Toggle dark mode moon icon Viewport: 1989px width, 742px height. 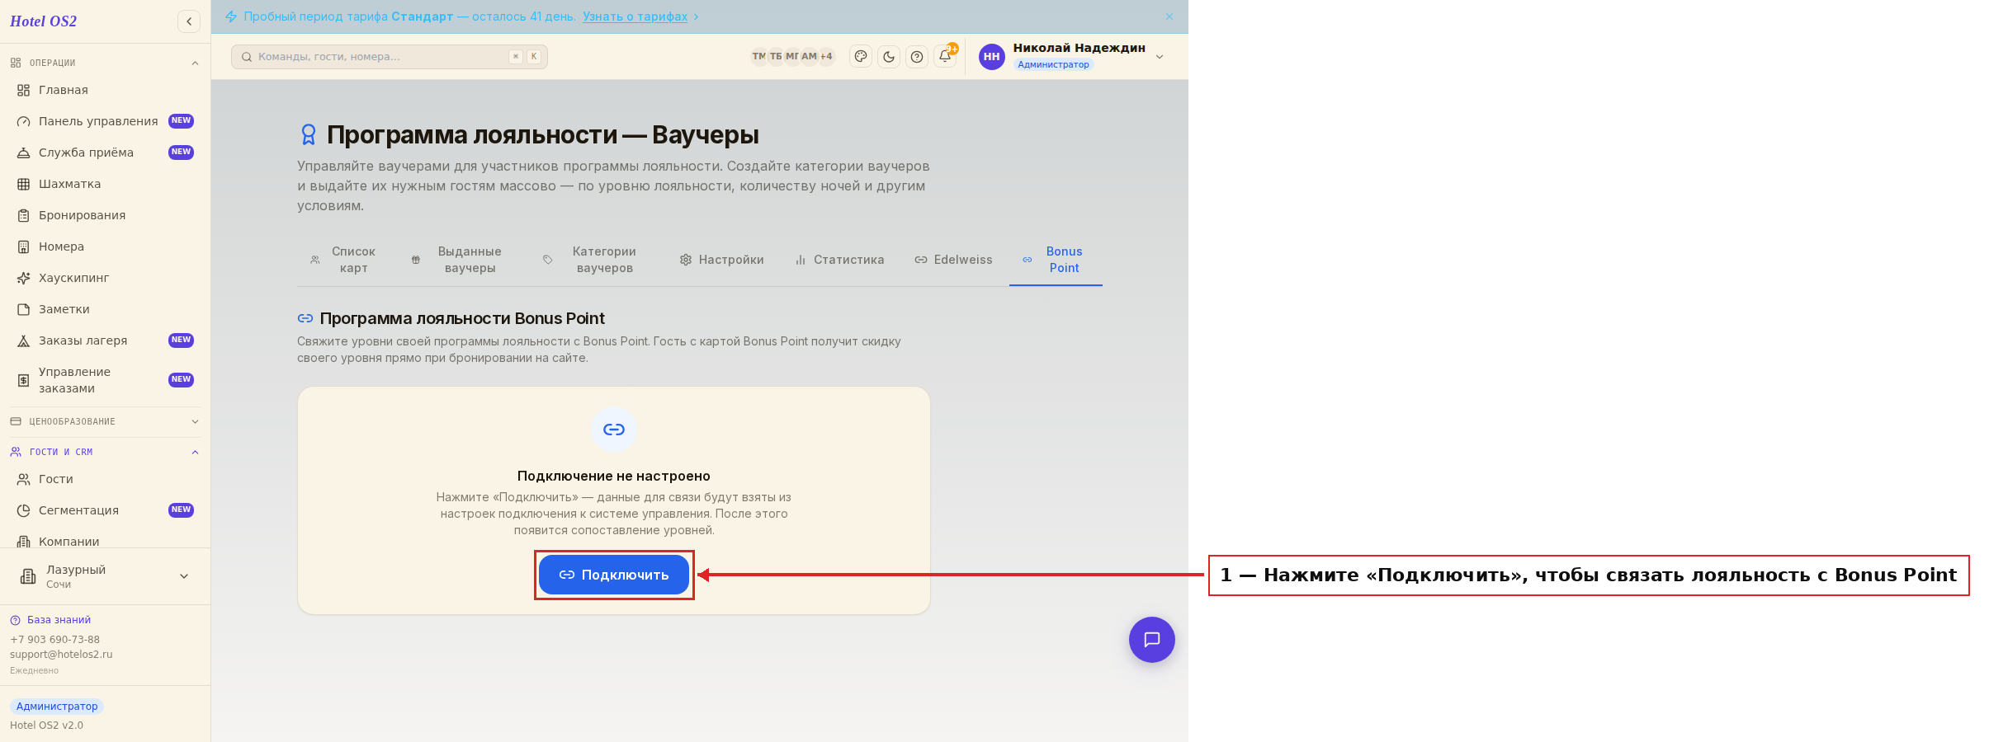point(889,57)
